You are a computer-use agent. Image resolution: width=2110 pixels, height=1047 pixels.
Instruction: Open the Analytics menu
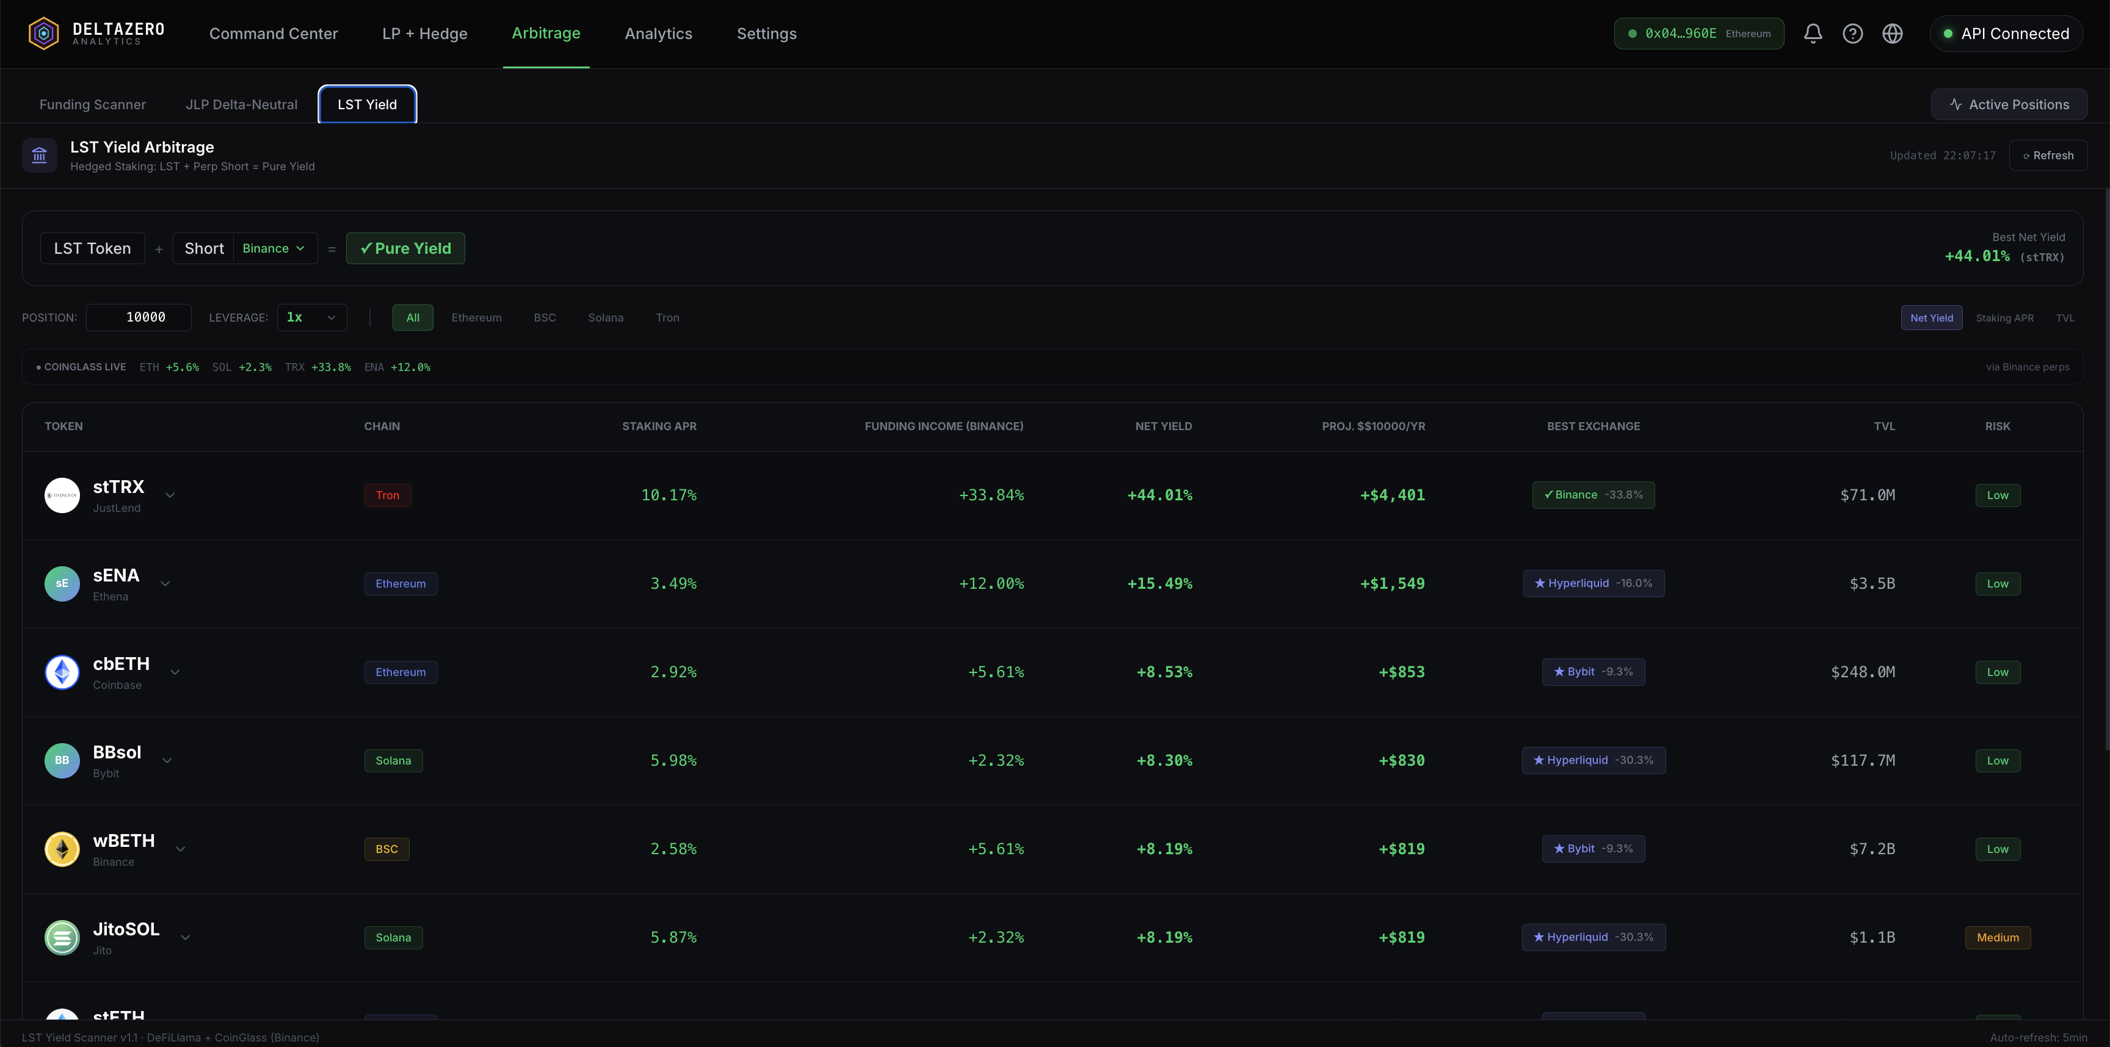pos(658,34)
